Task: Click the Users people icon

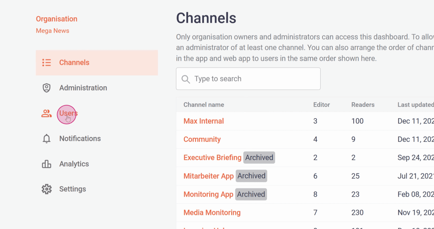Action: [x=47, y=113]
